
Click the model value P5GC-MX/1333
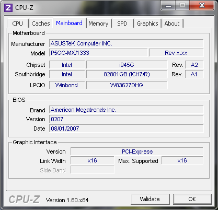click(98, 53)
